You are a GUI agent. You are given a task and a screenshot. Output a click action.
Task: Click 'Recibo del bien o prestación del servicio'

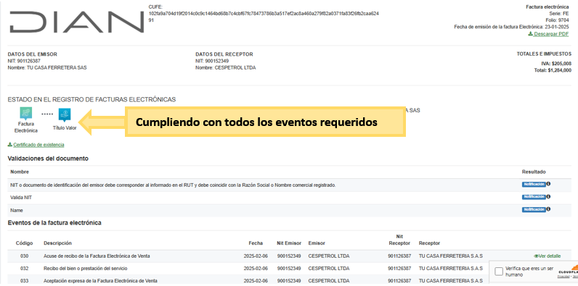coord(85,269)
